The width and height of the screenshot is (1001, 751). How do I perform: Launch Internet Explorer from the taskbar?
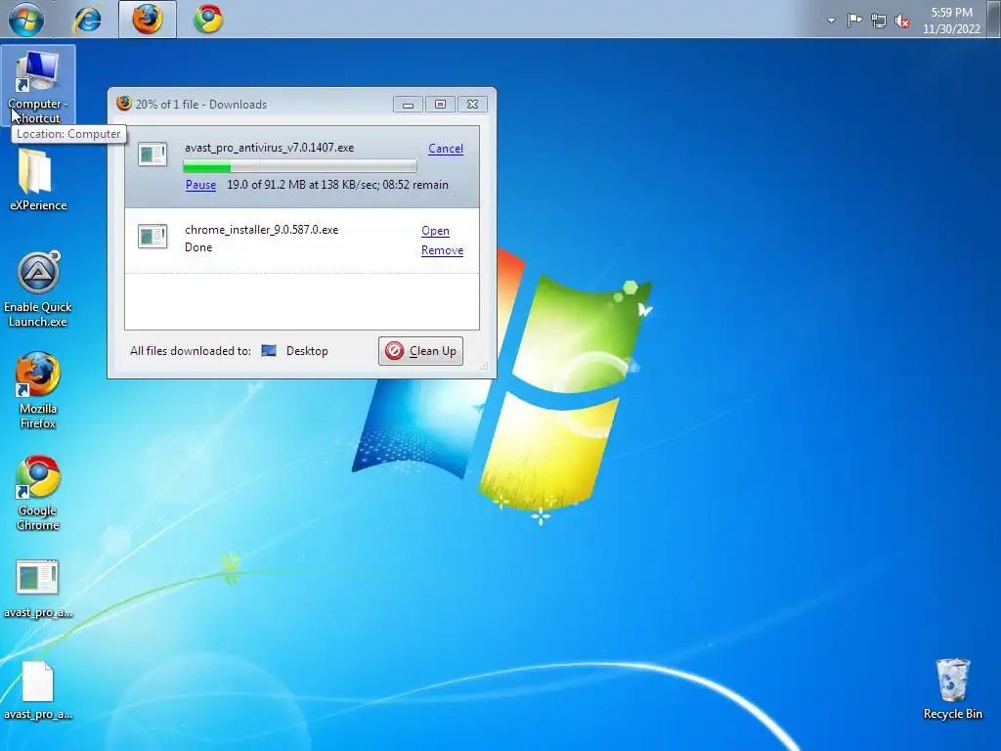point(87,19)
